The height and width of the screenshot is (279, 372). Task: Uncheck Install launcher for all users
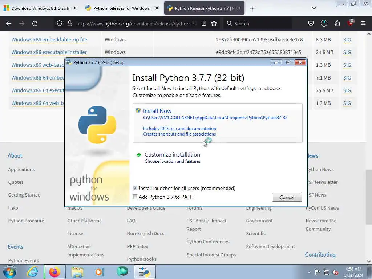135,188
